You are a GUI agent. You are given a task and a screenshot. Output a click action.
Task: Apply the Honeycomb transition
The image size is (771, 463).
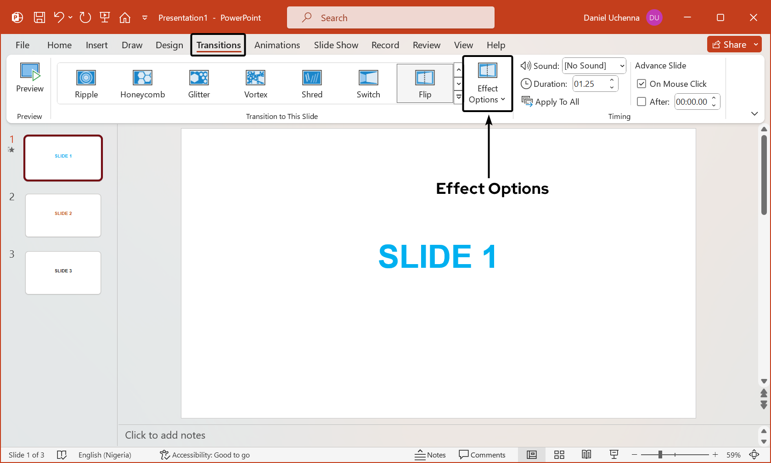click(x=142, y=84)
